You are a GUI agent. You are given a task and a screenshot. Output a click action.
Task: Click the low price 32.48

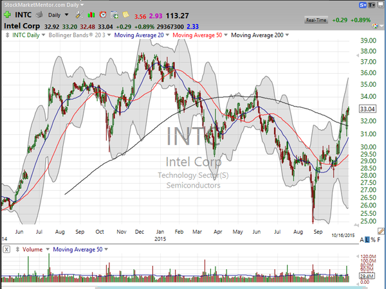(x=87, y=26)
